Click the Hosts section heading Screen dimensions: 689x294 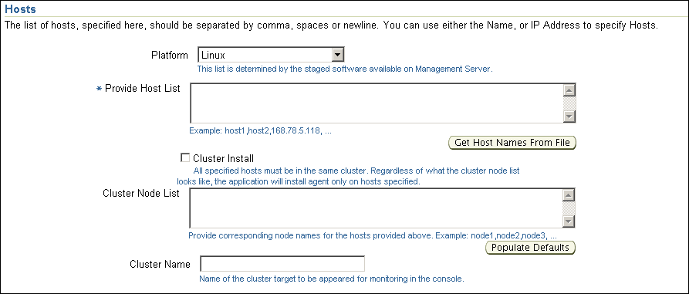(20, 8)
